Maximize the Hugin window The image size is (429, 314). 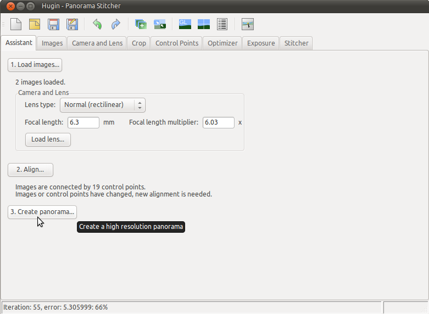tap(31, 6)
